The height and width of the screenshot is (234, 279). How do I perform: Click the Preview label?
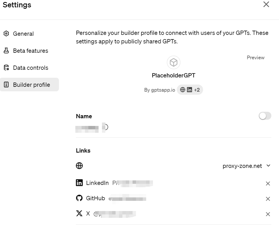click(255, 58)
